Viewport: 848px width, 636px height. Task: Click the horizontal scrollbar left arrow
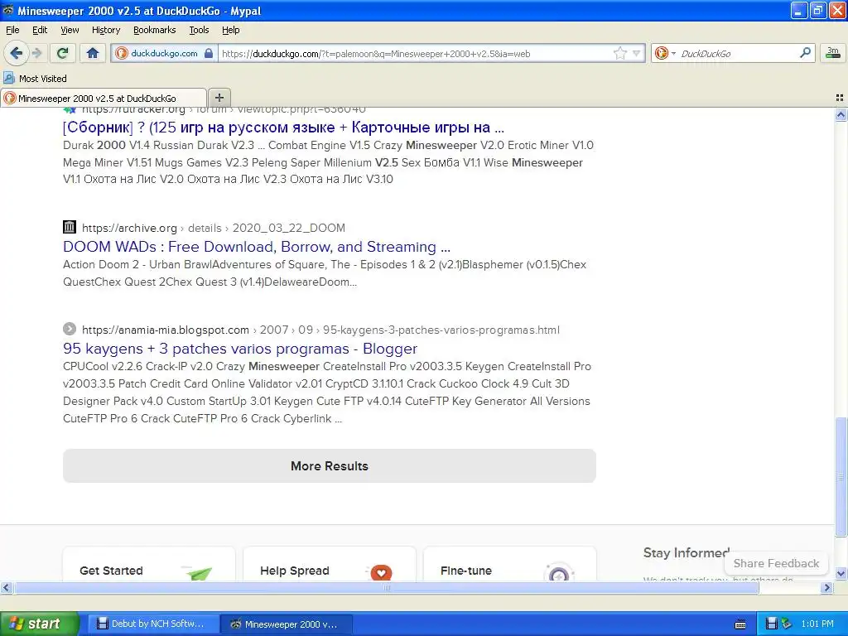6,587
